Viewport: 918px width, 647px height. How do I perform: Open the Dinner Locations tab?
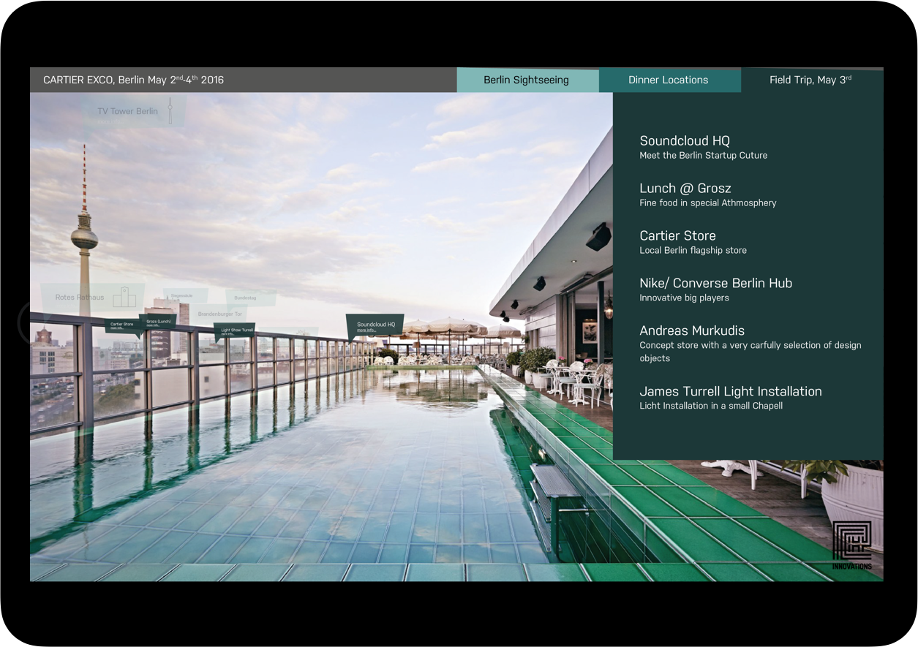click(x=669, y=80)
